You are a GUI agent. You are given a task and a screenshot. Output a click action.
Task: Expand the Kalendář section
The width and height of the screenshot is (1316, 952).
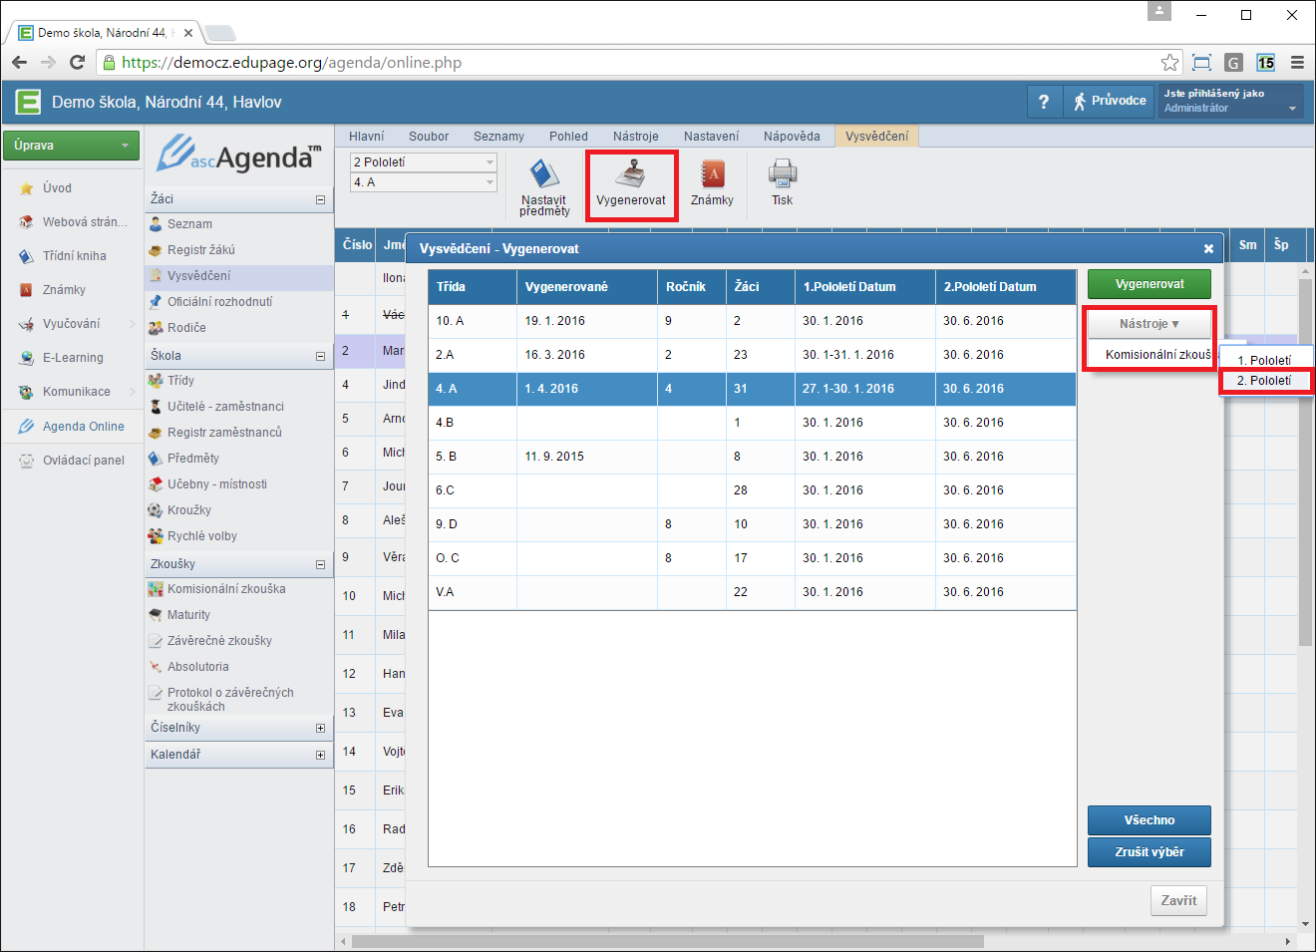tap(320, 755)
